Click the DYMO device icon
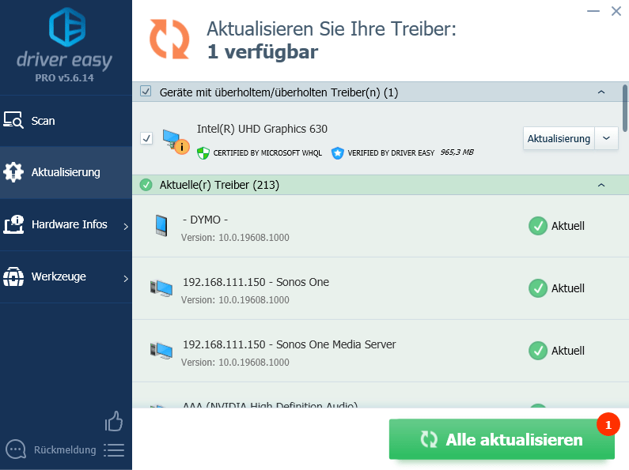This screenshot has width=629, height=470. tap(161, 225)
